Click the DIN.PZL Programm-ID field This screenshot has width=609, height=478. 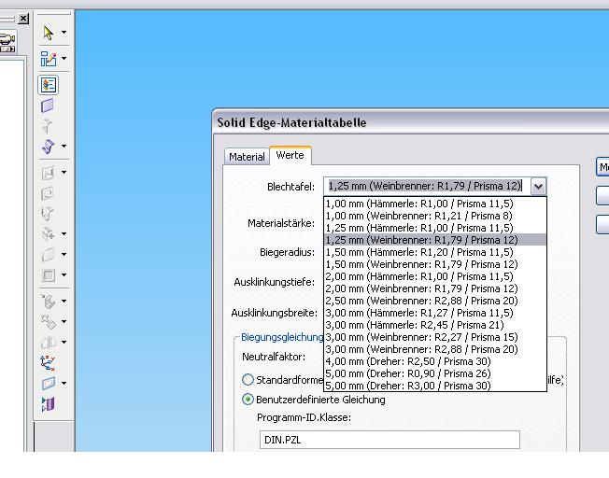[389, 440]
